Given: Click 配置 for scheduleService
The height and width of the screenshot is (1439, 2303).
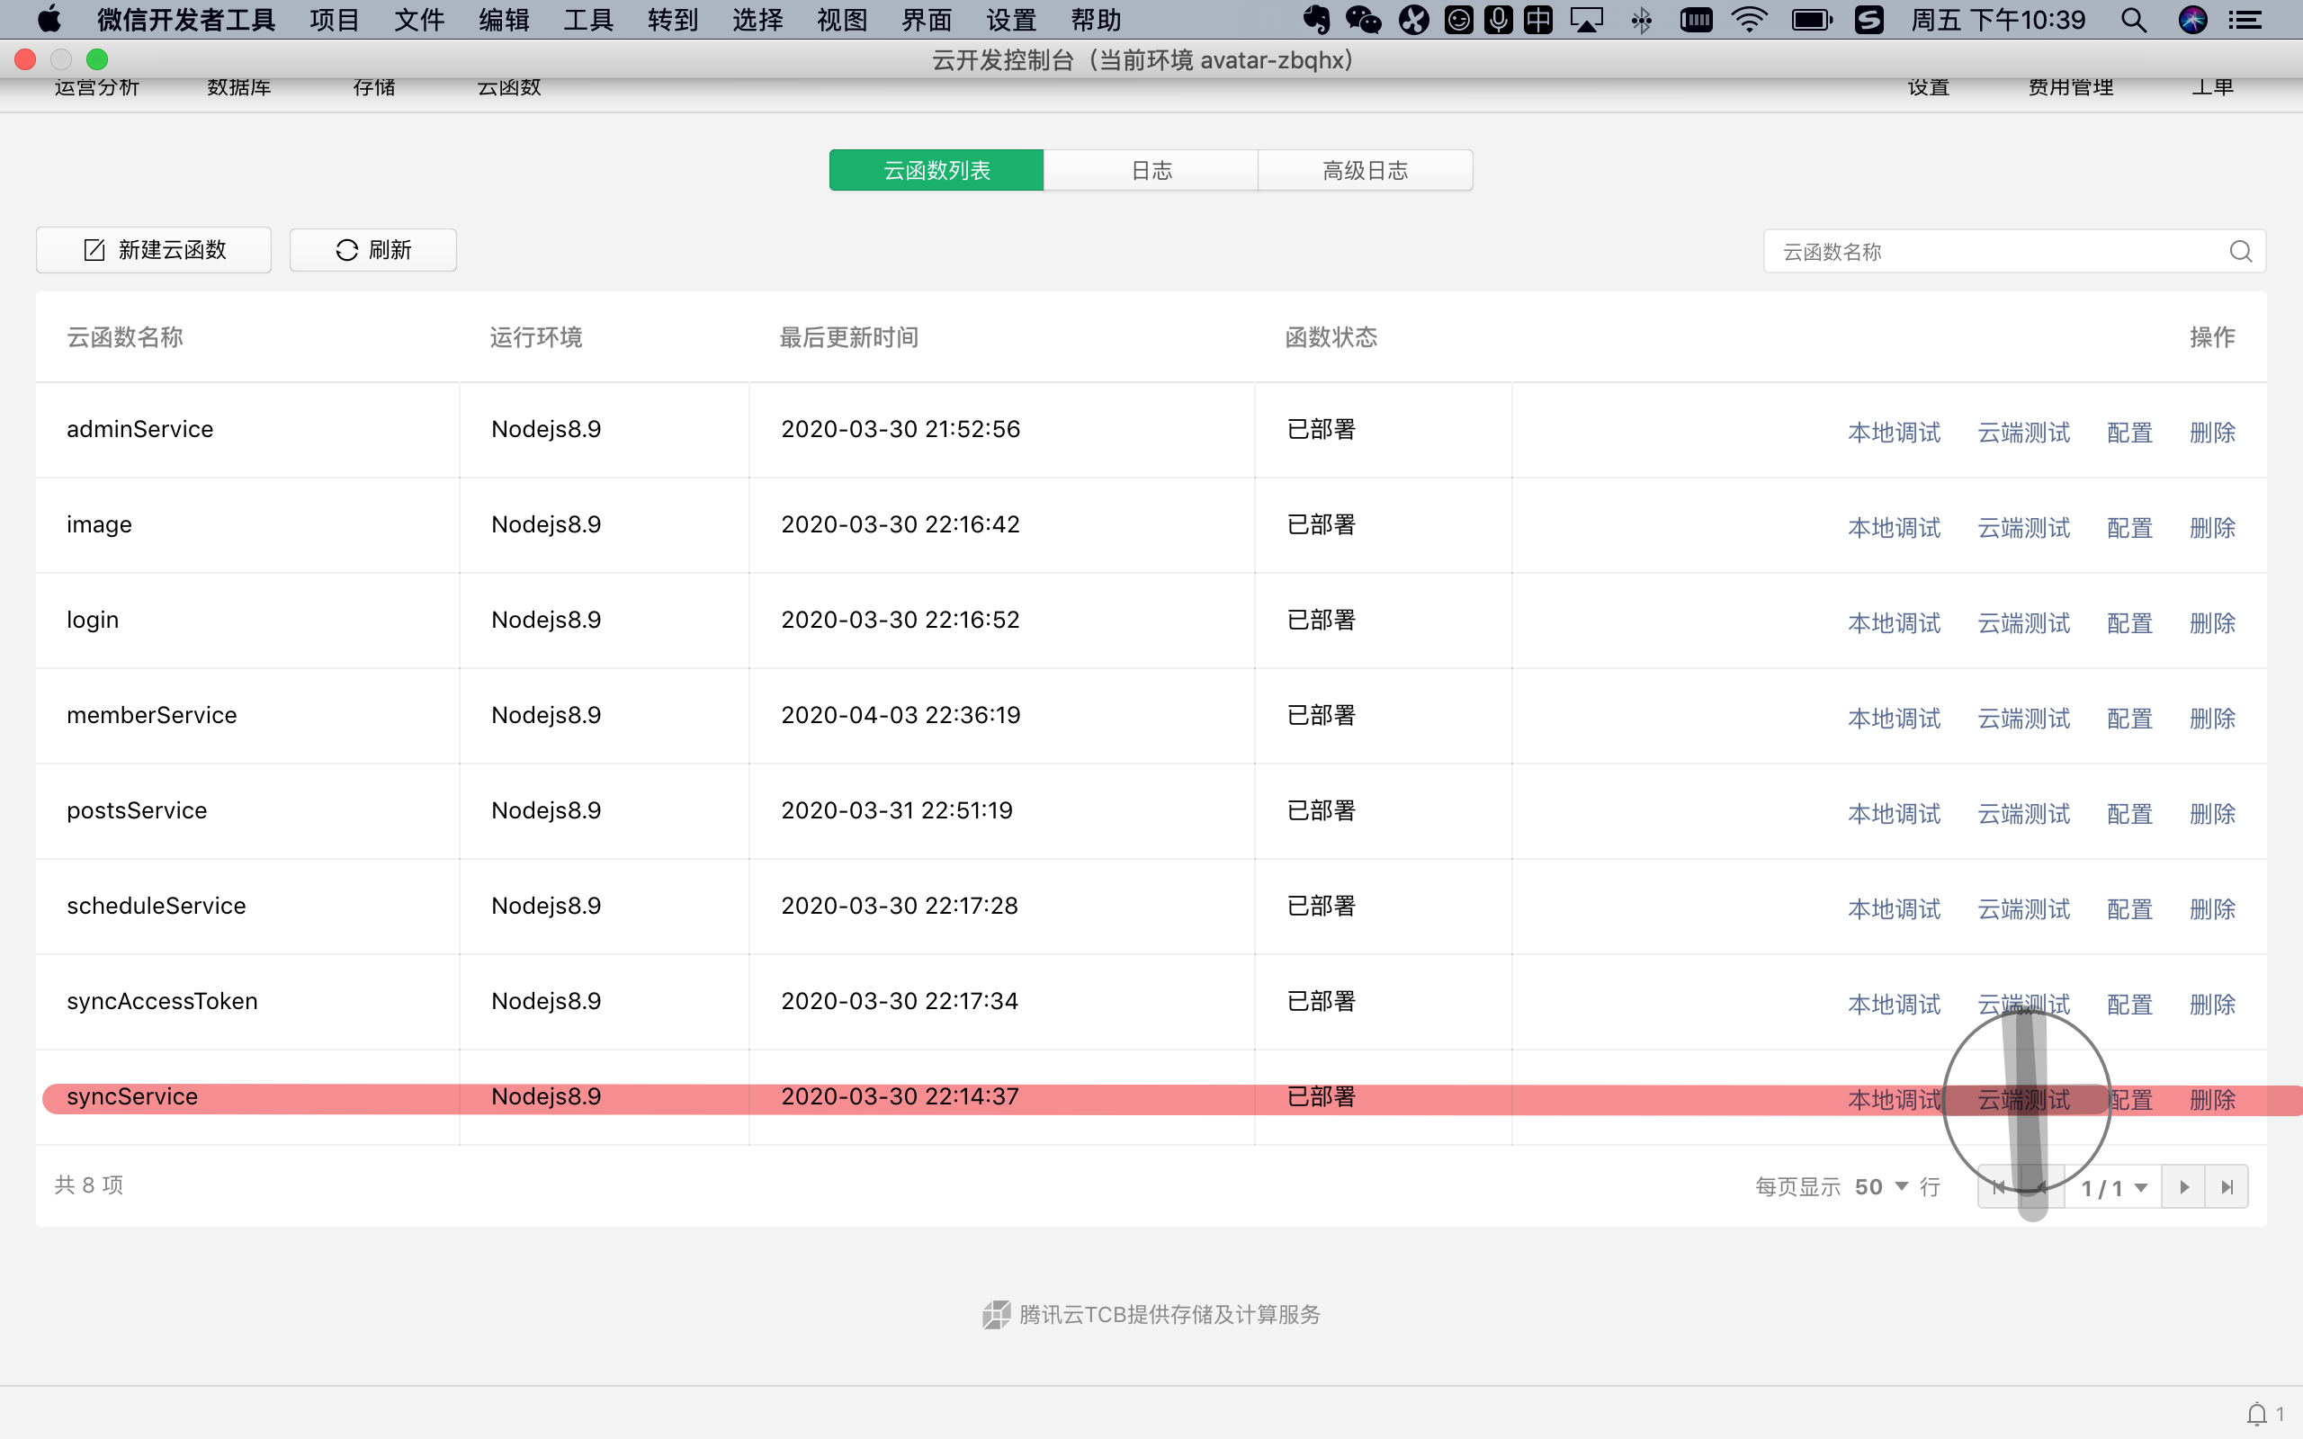Looking at the screenshot, I should (2129, 908).
